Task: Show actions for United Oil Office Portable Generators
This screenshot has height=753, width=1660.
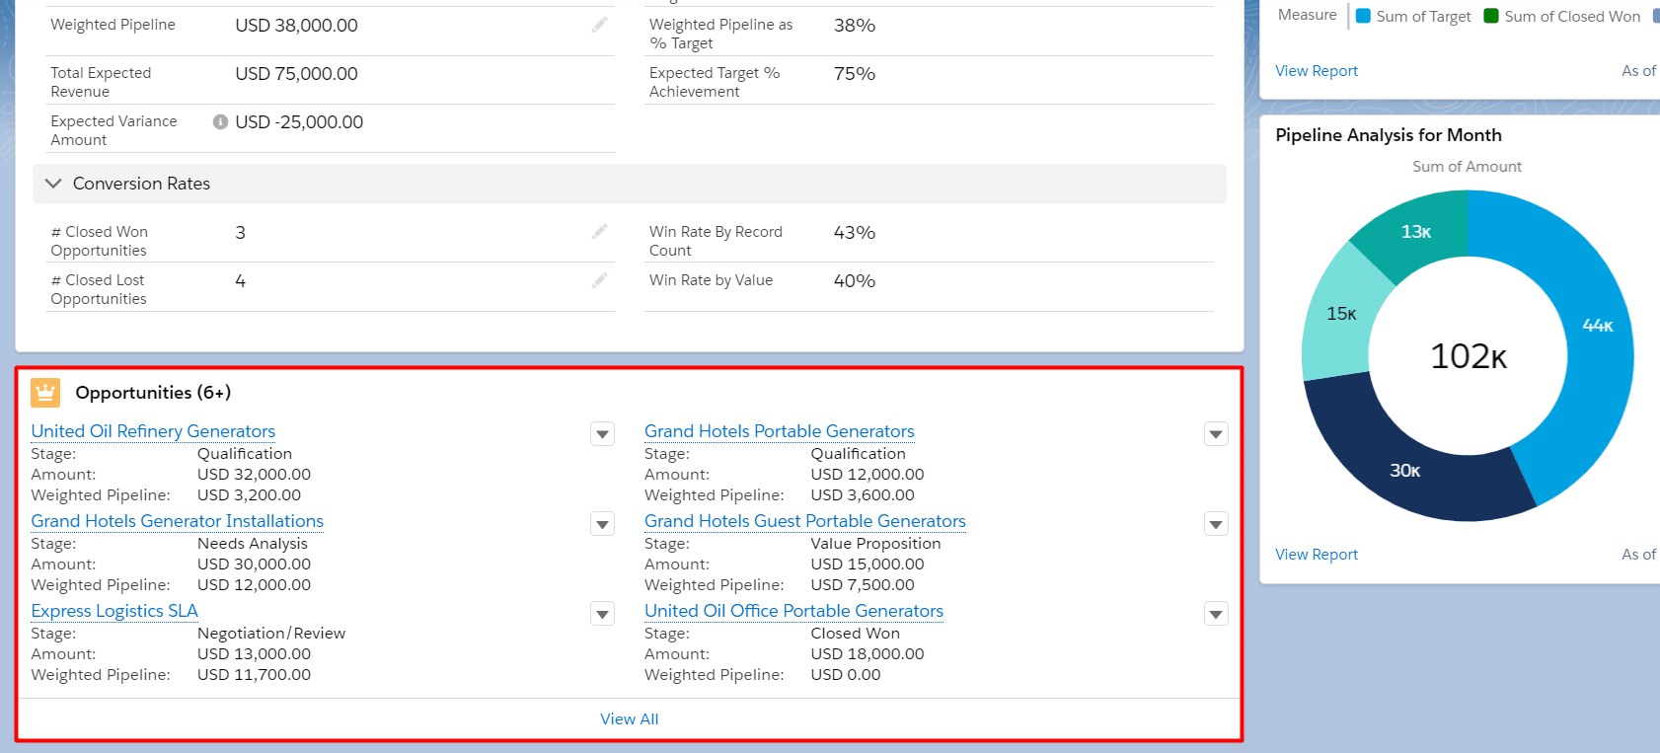Action: 1216,614
